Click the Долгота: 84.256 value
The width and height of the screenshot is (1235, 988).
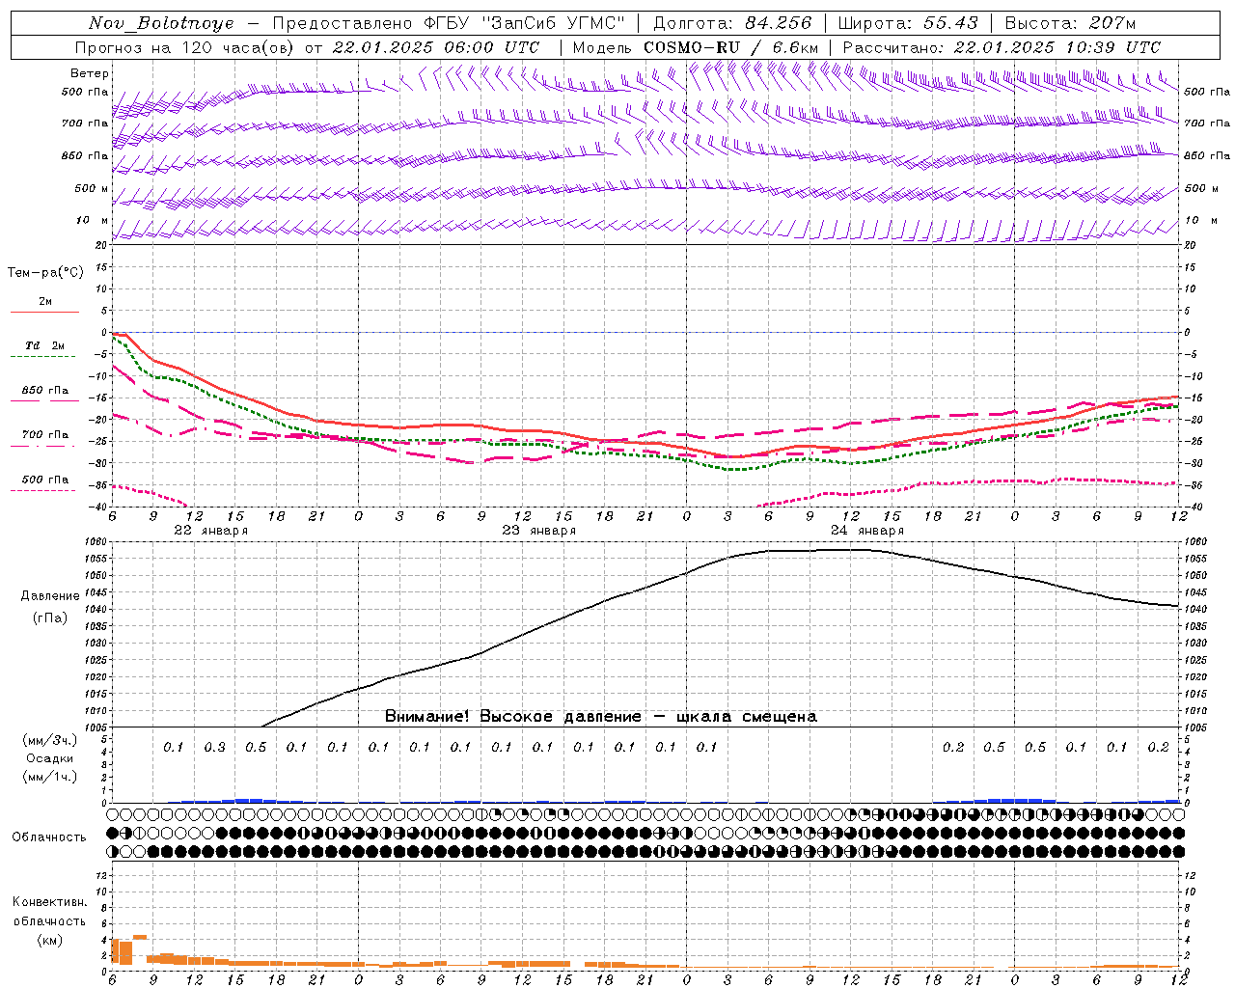pos(732,23)
